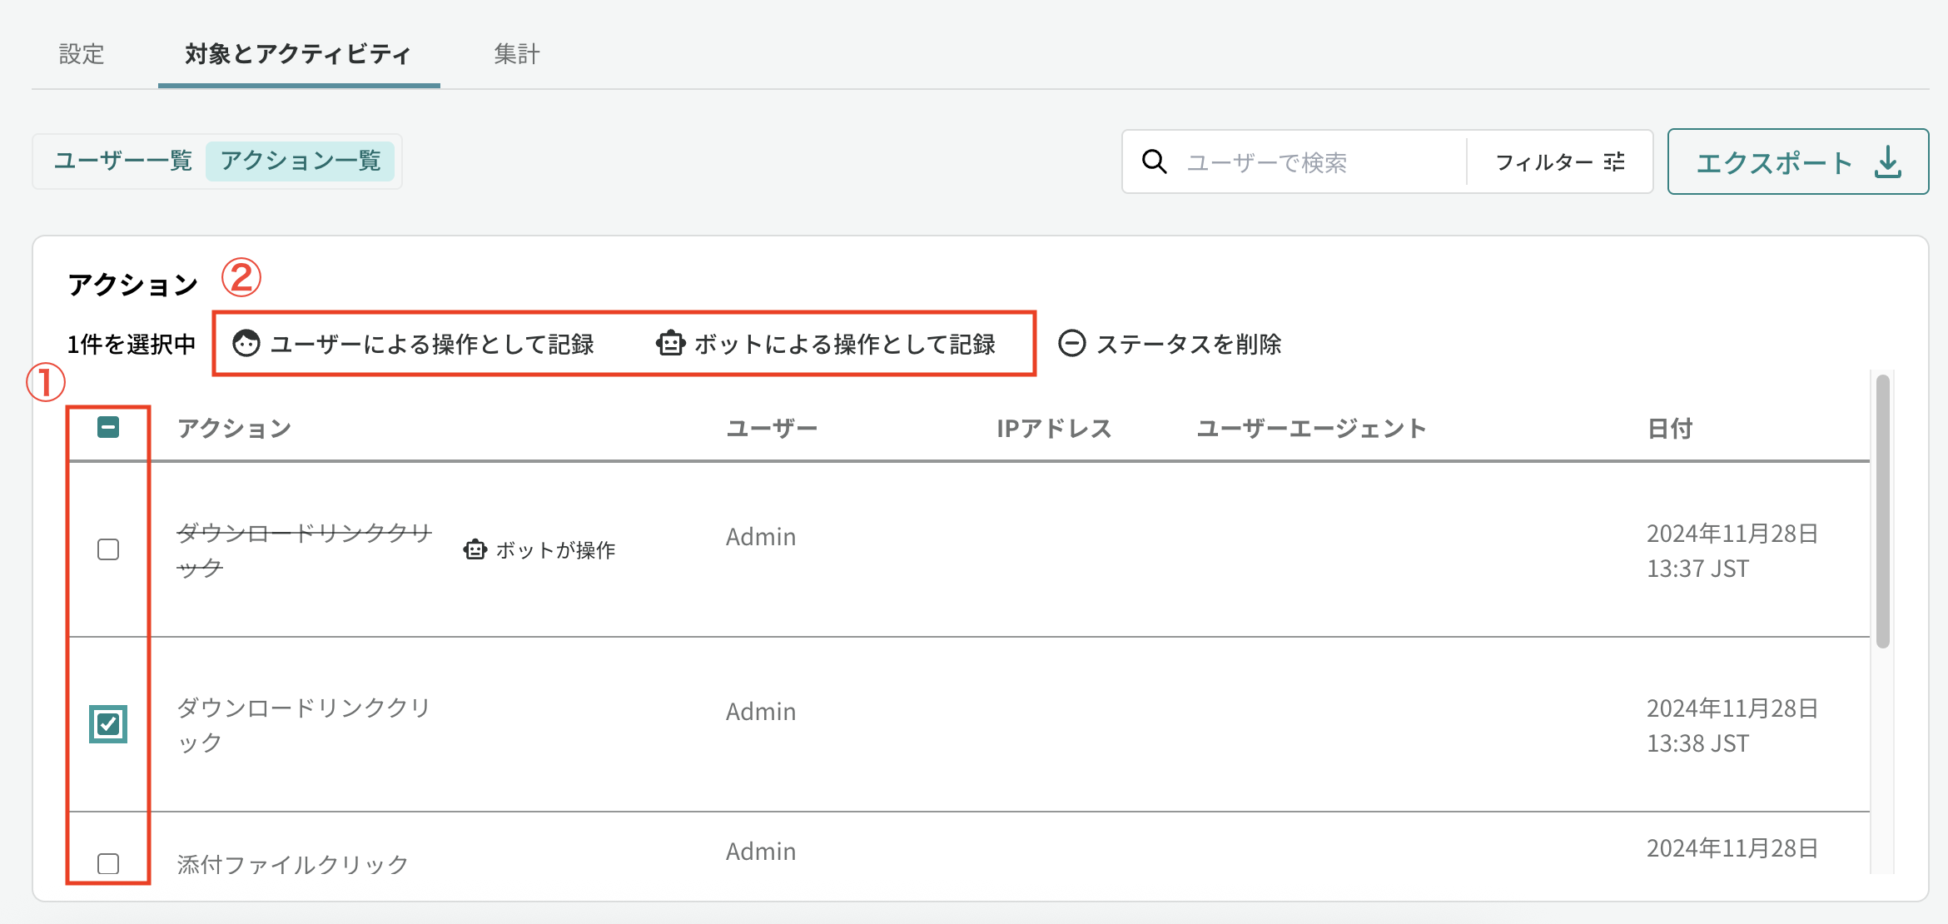Click the エクスポート button
This screenshot has height=924, width=1948.
[1798, 161]
